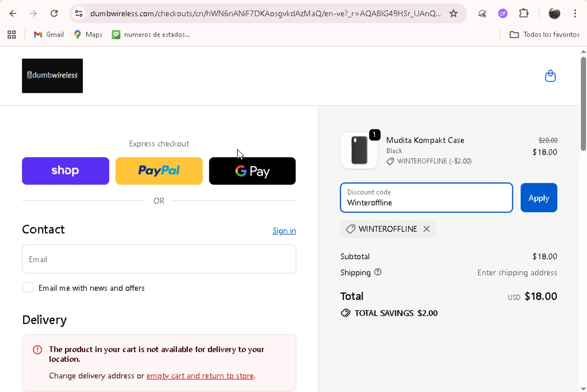Click the 'Mudita Kompakt Case' product name
Viewport: 587px width, 392px height.
[425, 140]
